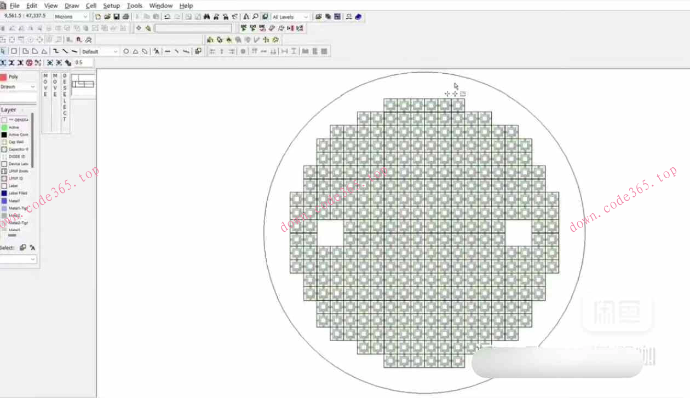Image resolution: width=690 pixels, height=398 pixels.
Task: Open the Default wire style dropdown
Action: [x=100, y=51]
